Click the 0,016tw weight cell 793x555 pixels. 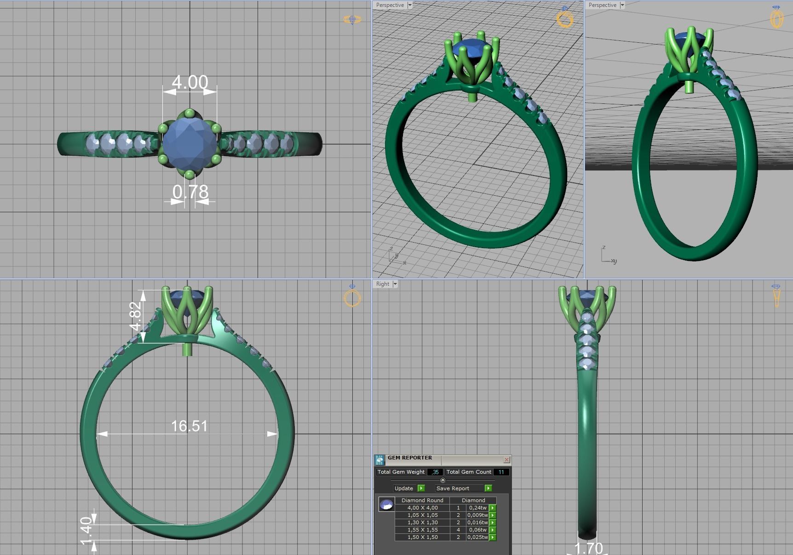coord(477,522)
